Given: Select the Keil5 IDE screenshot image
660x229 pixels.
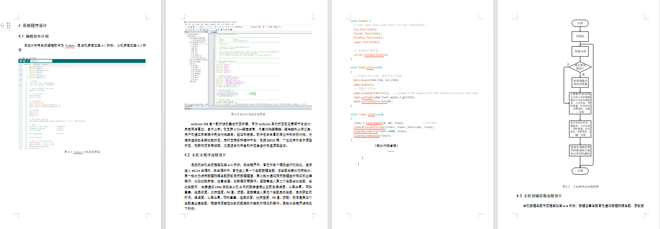Looking at the screenshot, I should pos(248,65).
